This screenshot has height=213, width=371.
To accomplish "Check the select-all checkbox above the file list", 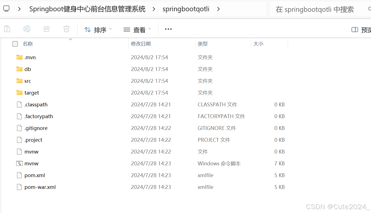I will [x=15, y=44].
